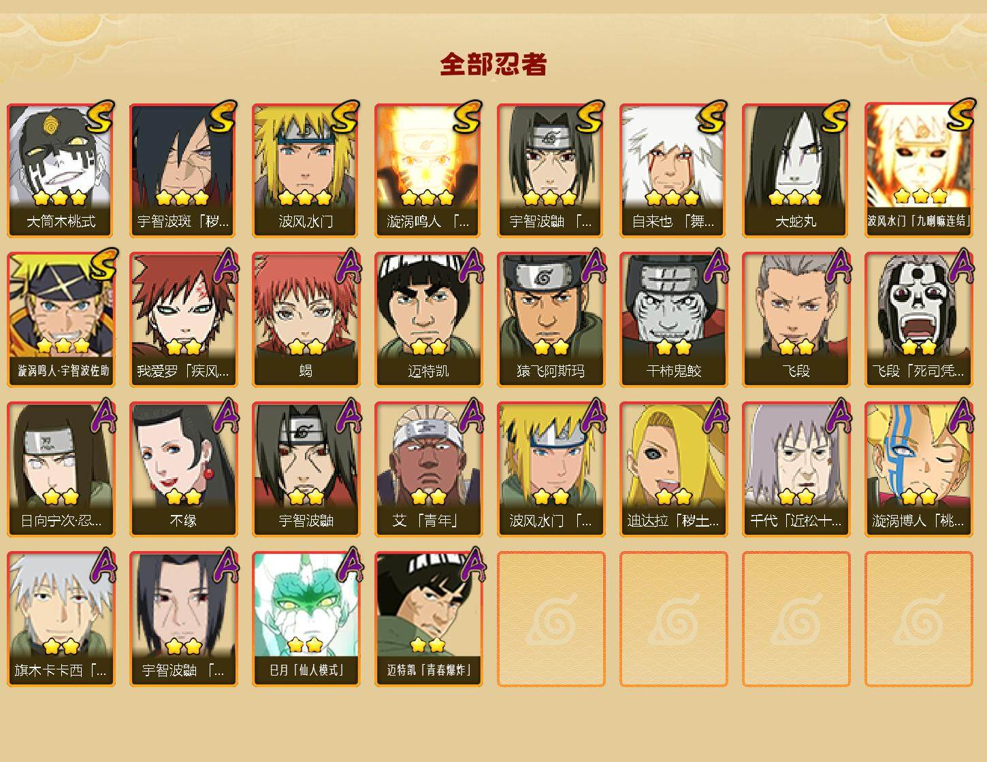Open the 干柿鬼鲛 ninja card
The width and height of the screenshot is (987, 762).
tap(673, 320)
